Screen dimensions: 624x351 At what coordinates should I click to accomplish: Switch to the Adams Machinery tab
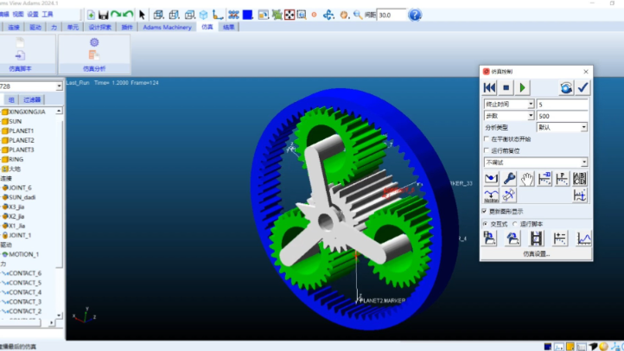coord(168,28)
